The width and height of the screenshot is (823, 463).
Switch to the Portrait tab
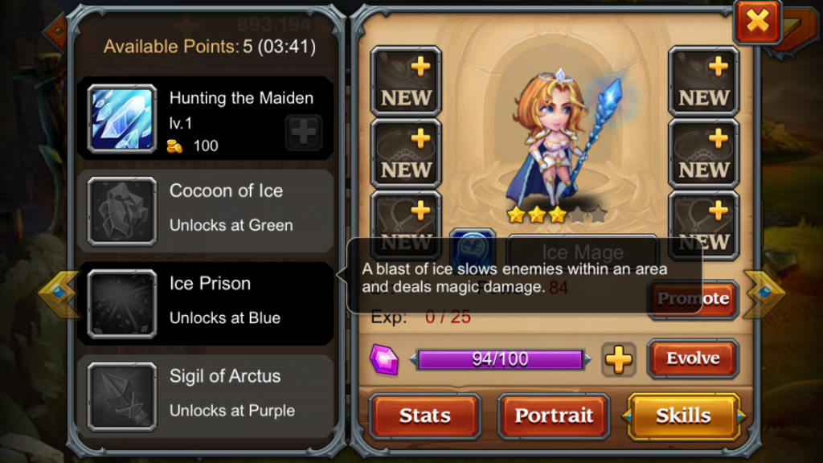click(554, 416)
